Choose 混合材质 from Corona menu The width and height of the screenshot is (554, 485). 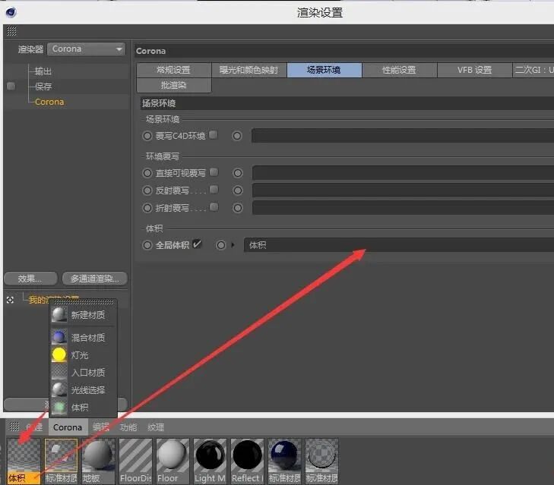click(x=84, y=338)
